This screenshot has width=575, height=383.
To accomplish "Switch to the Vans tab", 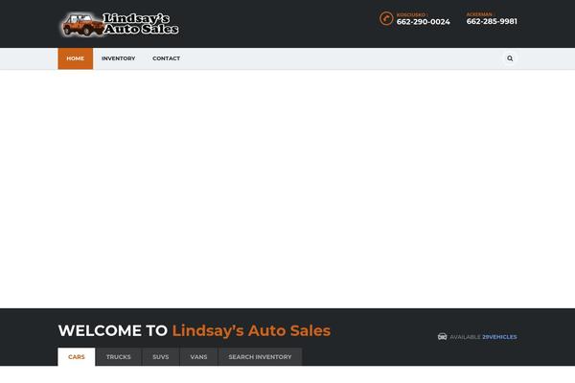I will 198,356.
